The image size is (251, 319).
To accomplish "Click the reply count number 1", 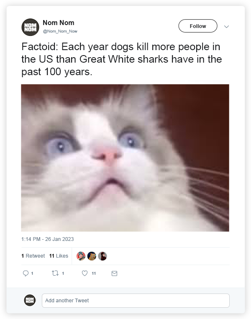I will click(32, 273).
